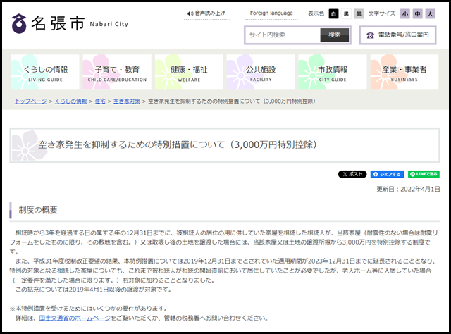Click the 文字サイズ label
The height and width of the screenshot is (334, 451).
tap(382, 13)
